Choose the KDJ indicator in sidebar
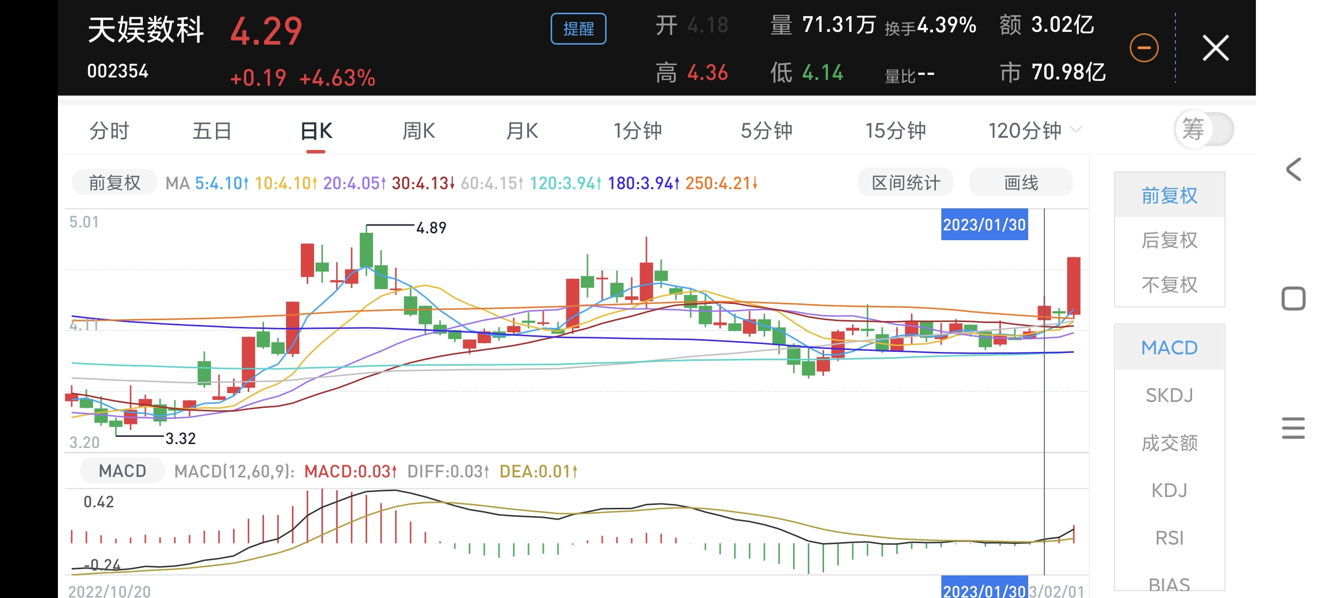This screenshot has height=598, width=1331. (x=1169, y=490)
